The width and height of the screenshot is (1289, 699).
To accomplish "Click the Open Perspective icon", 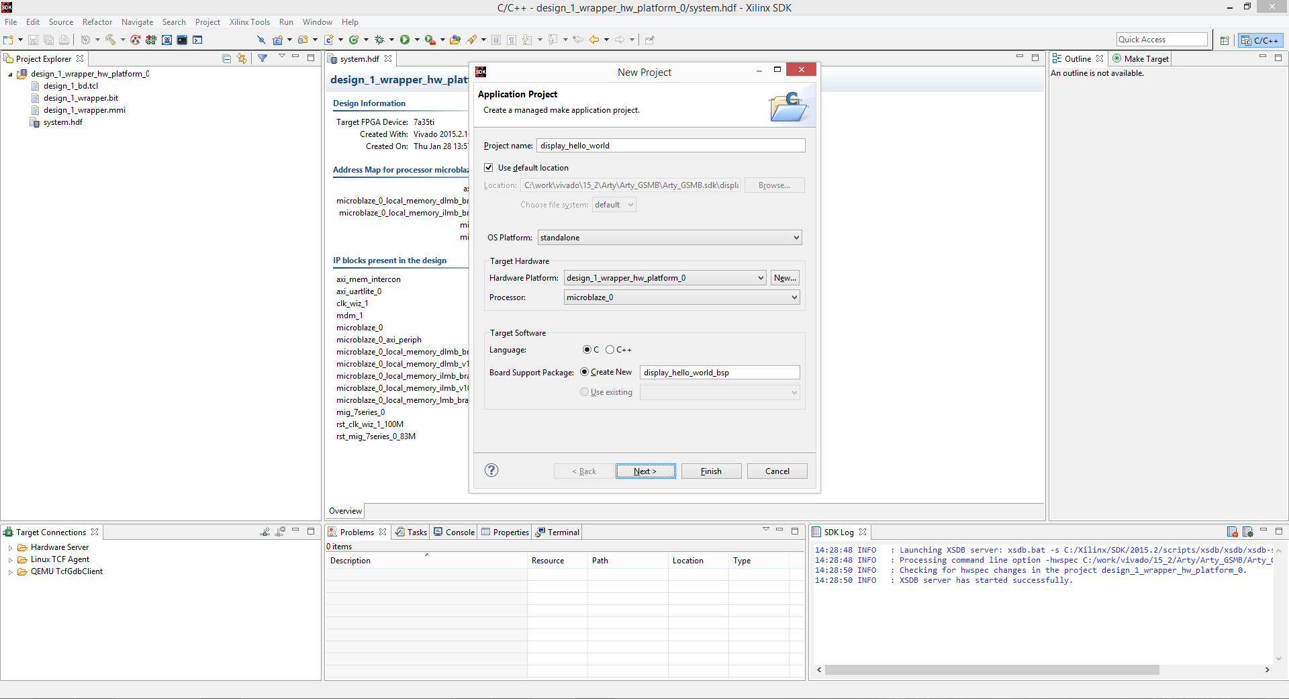I will (x=1225, y=40).
